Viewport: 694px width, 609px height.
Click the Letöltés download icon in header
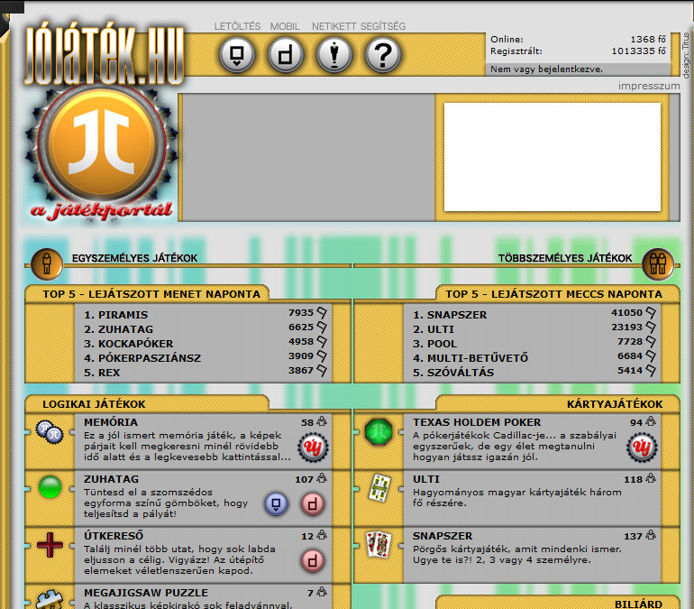tap(238, 56)
